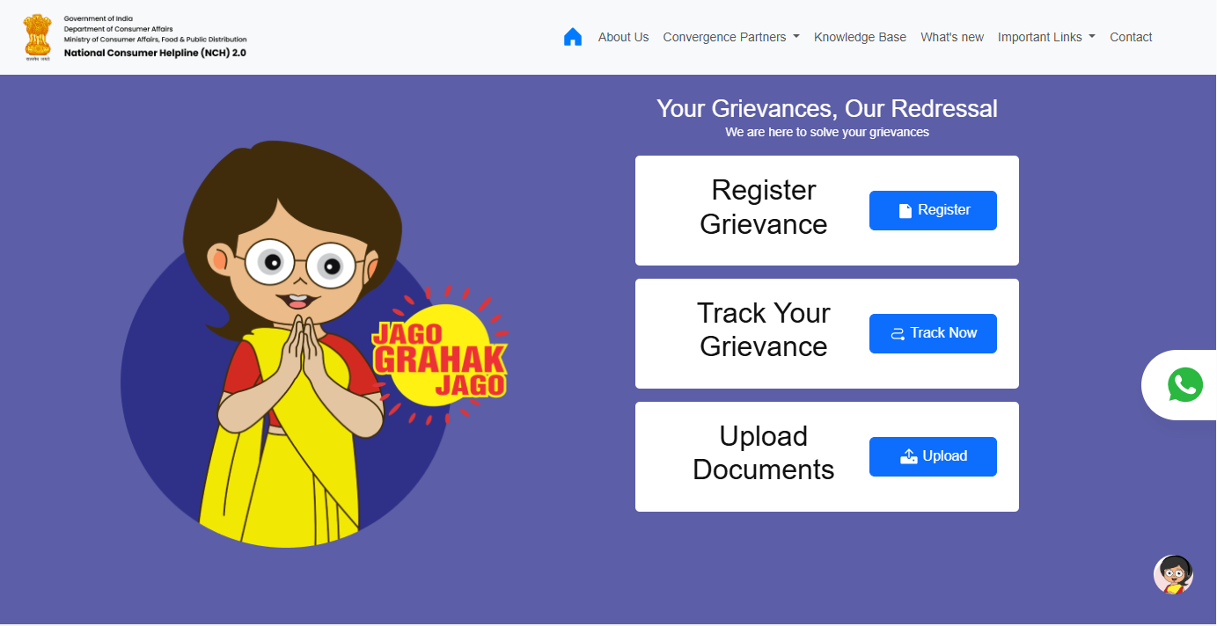This screenshot has height=626, width=1217.
Task: Expand the Convergence Partners dropdown
Action: [730, 37]
